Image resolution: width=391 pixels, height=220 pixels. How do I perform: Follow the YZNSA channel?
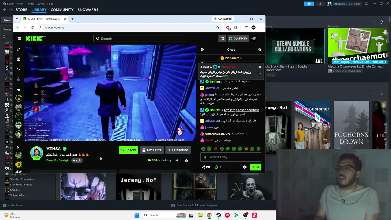click(128, 150)
